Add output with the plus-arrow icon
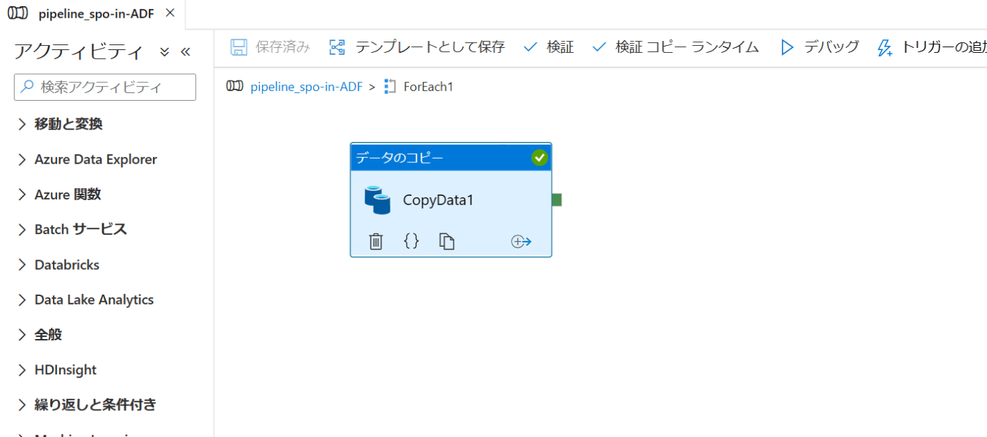Image resolution: width=987 pixels, height=437 pixels. coord(521,242)
